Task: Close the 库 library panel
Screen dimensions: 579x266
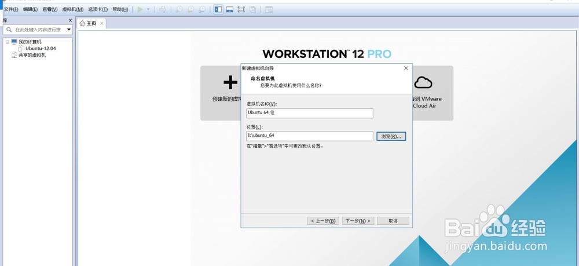Action: (x=71, y=20)
